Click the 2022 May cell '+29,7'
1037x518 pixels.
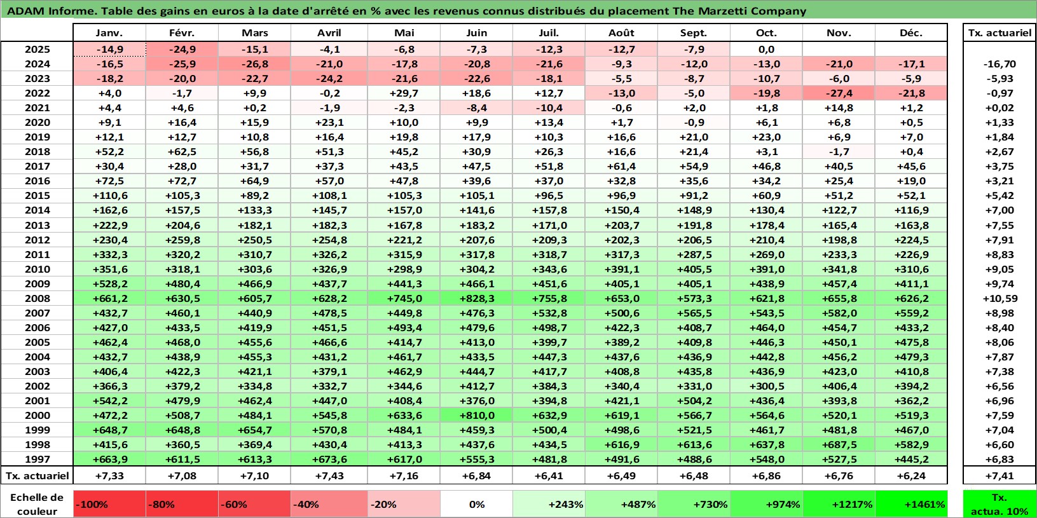[404, 93]
